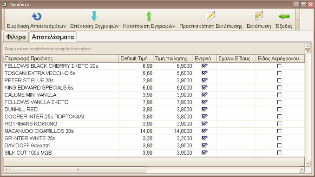
Task: Toggle Ενεργό for CALUME MINI VANILLA
Action: click(x=204, y=95)
